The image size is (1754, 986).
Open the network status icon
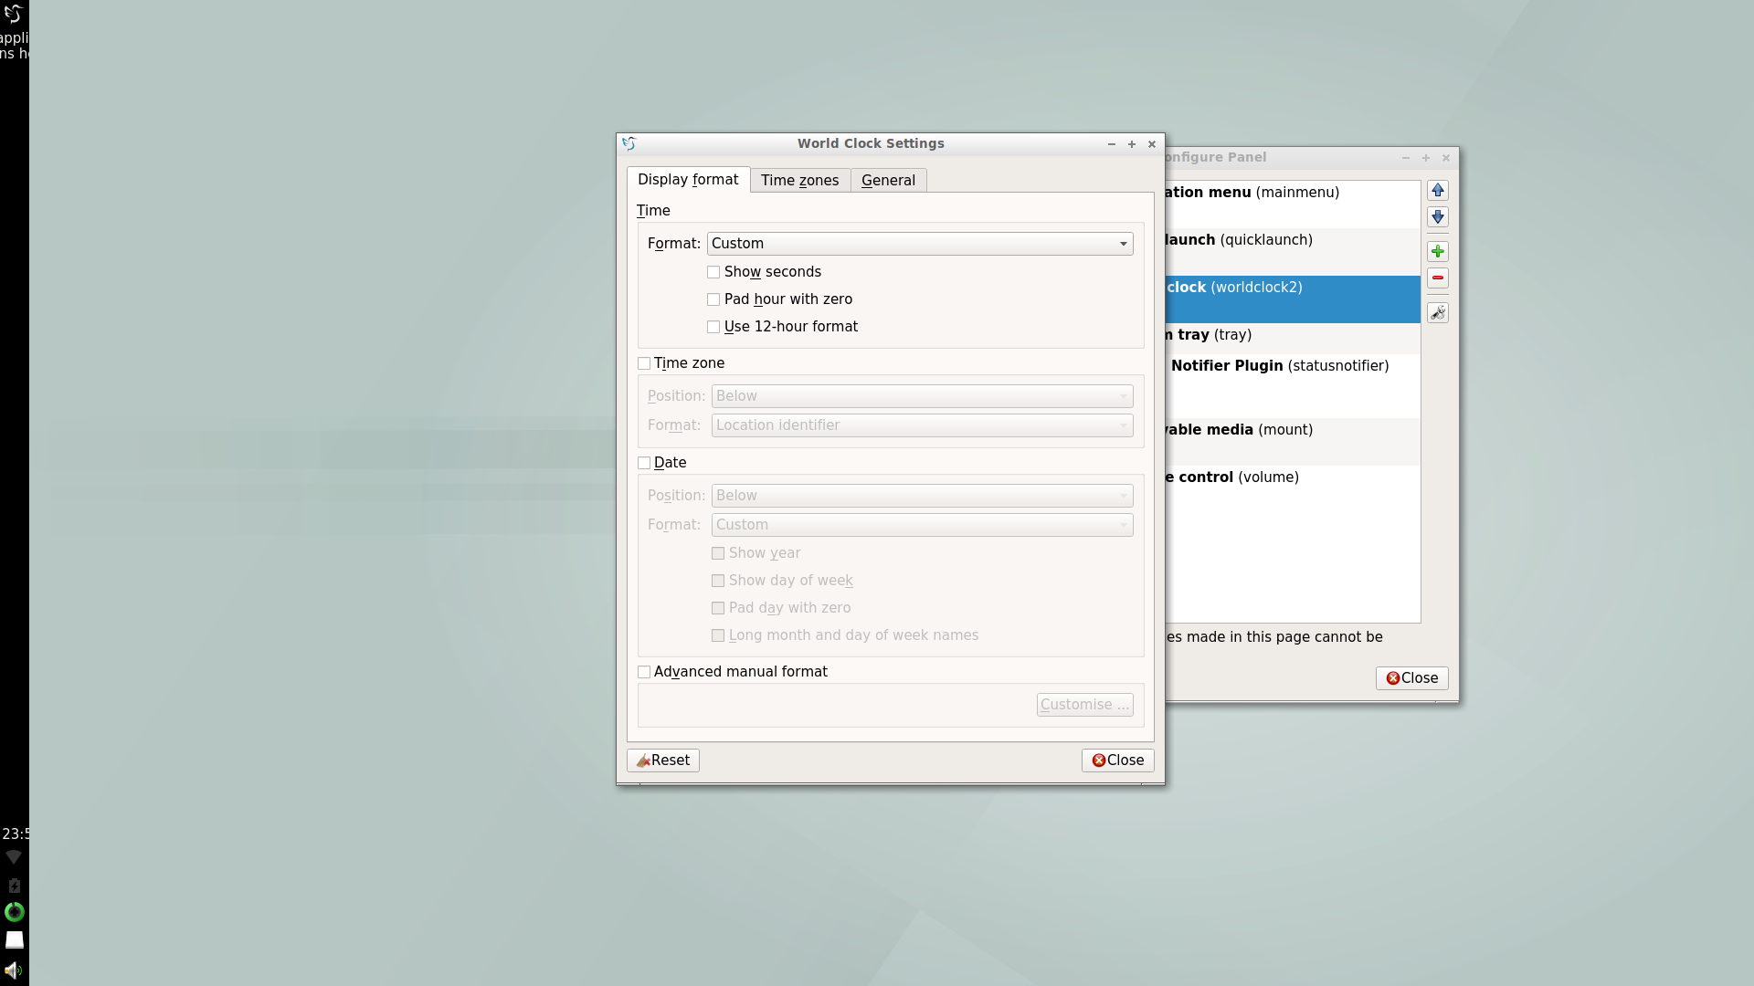pos(13,856)
